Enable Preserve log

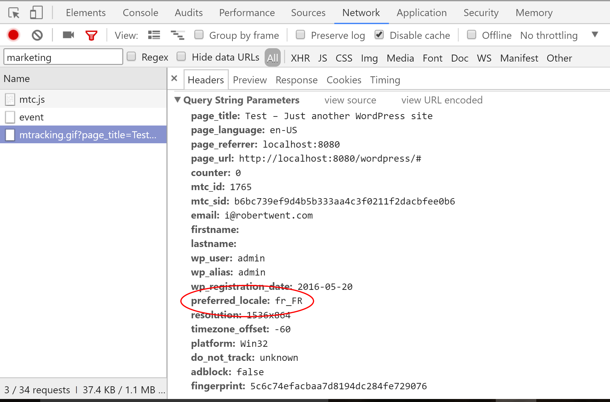pyautogui.click(x=300, y=34)
